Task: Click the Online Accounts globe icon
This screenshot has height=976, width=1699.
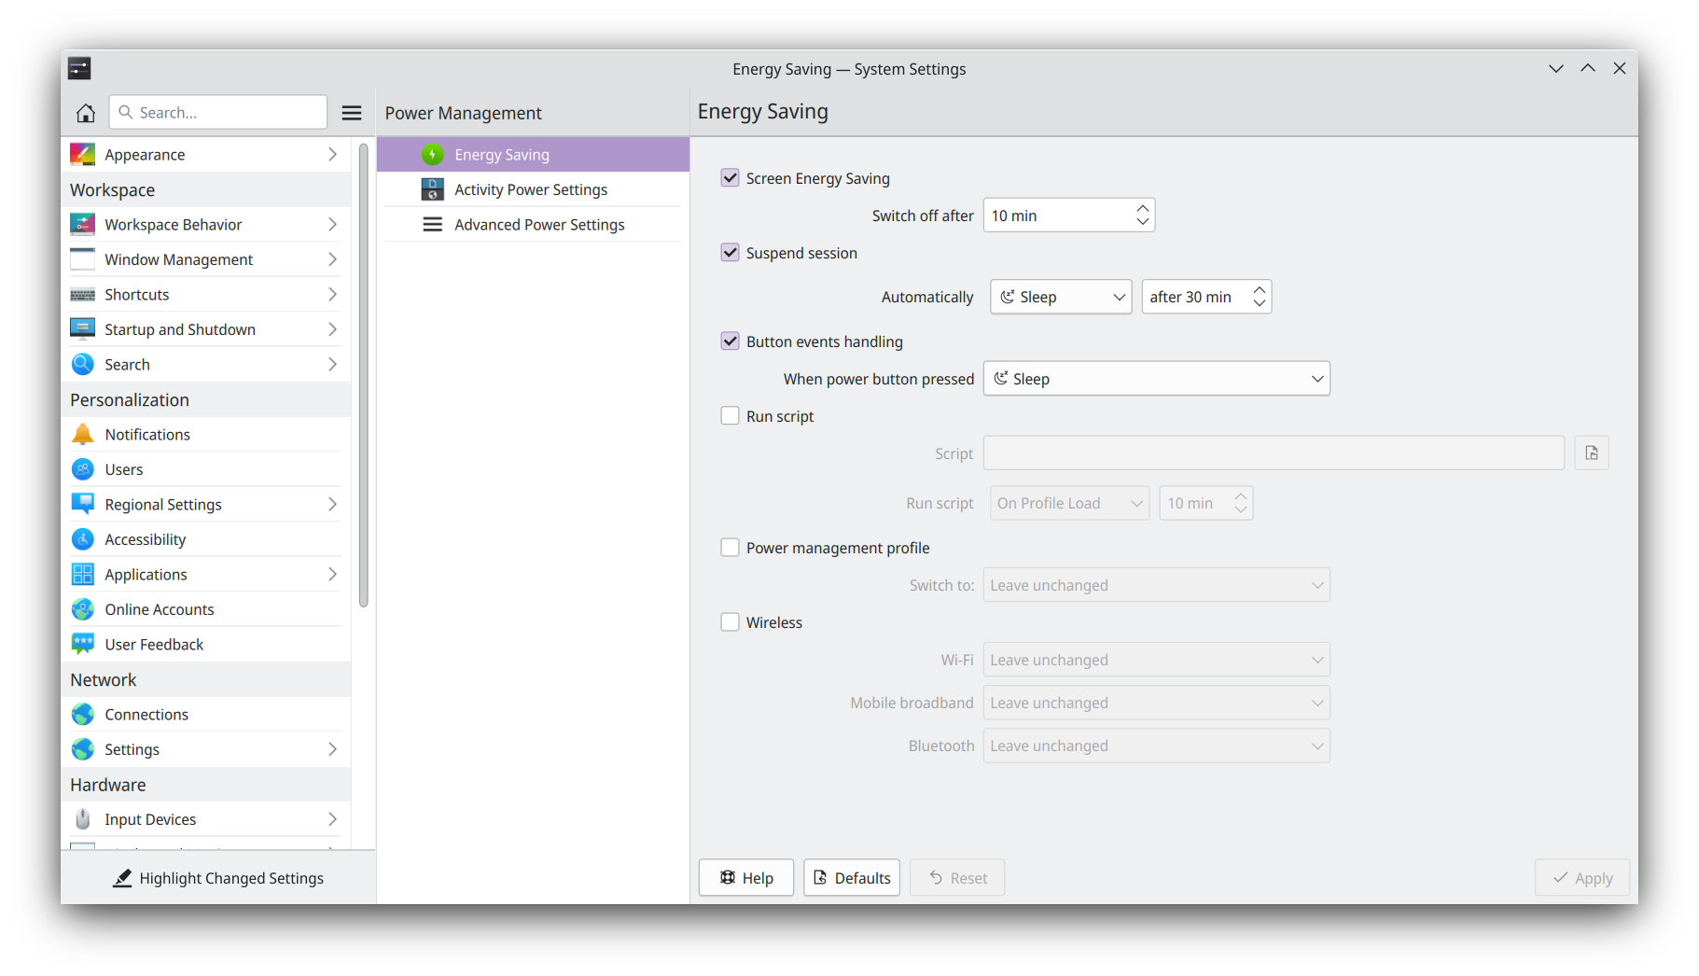Action: [x=83, y=609]
